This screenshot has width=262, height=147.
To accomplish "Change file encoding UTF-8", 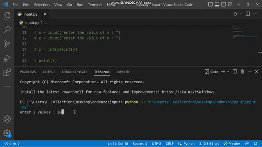I will point(156,143).
